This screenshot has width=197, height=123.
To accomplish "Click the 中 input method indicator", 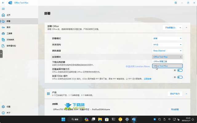I will point(169,119).
